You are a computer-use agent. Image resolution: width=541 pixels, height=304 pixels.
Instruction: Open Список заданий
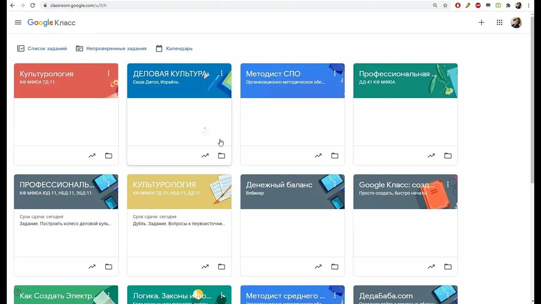[42, 49]
